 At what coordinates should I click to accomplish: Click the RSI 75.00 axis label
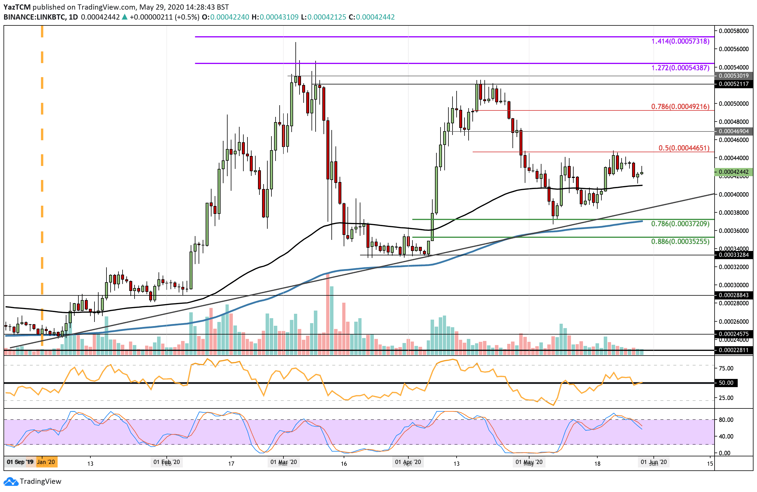point(726,368)
